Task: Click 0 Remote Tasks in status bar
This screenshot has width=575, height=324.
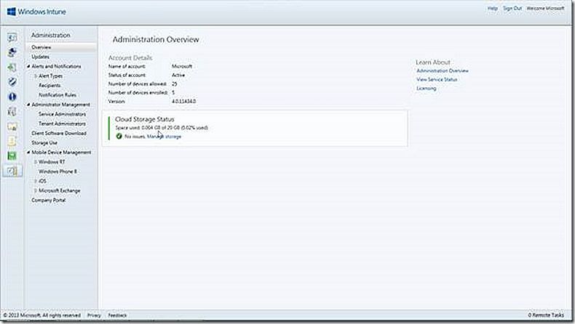Action: tap(546, 315)
